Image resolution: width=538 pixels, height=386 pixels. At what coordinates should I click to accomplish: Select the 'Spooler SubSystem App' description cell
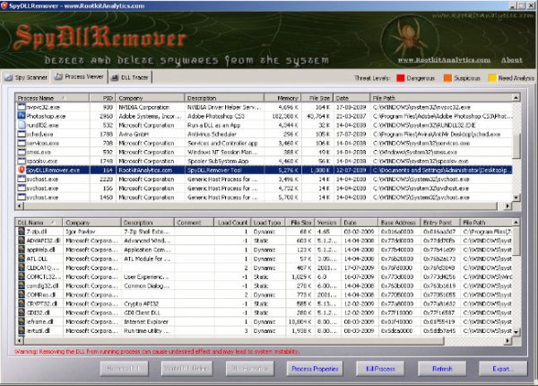224,161
